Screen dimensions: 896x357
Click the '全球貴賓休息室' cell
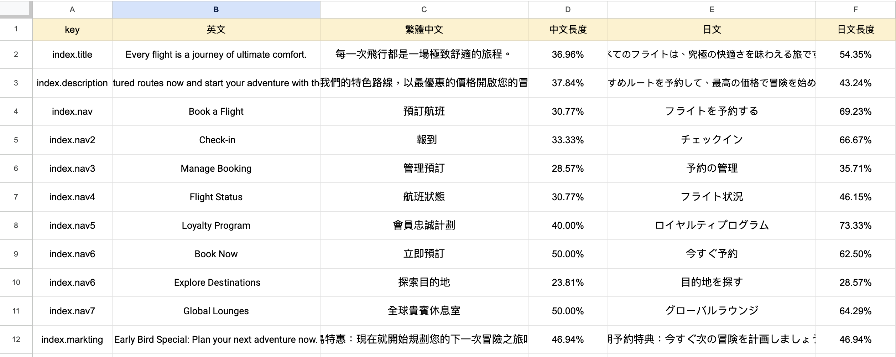pos(424,311)
